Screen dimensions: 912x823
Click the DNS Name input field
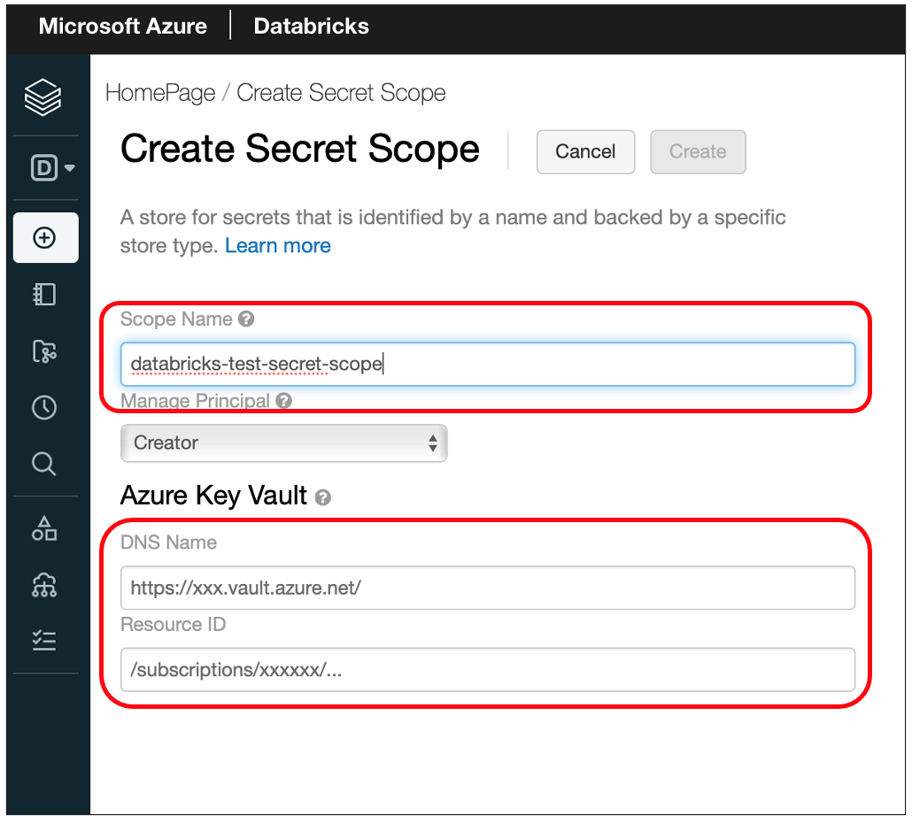tap(488, 588)
